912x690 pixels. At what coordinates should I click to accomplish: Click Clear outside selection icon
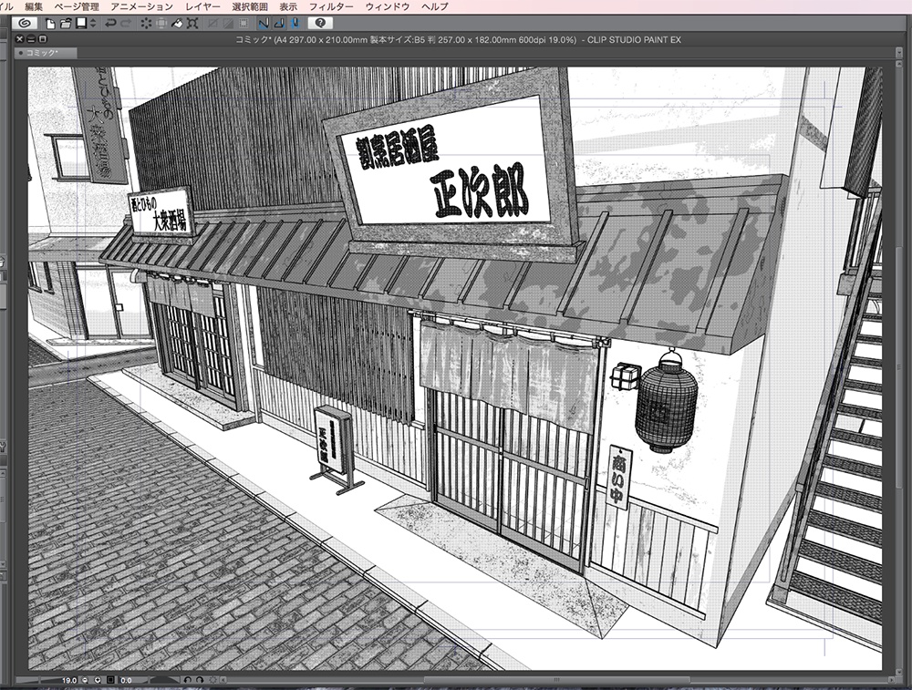(161, 24)
